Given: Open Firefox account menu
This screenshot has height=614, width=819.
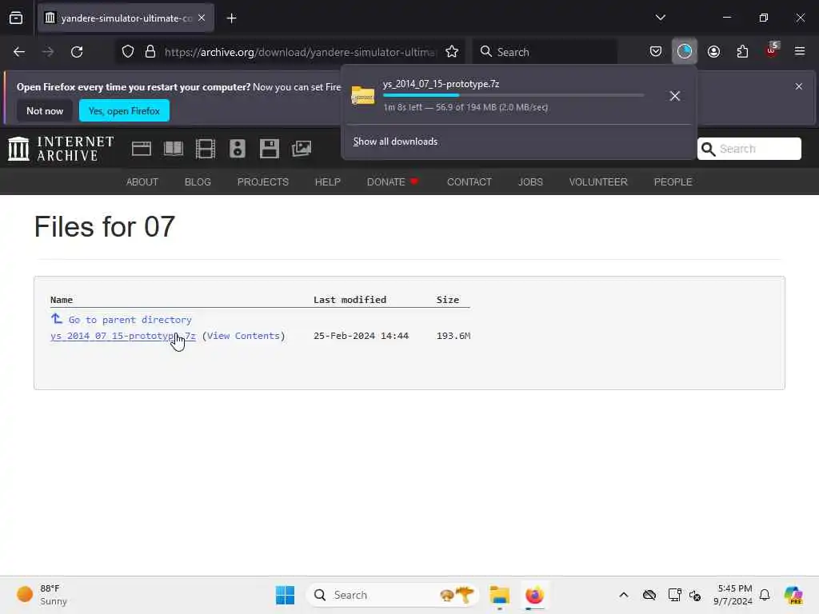Looking at the screenshot, I should pos(713,51).
